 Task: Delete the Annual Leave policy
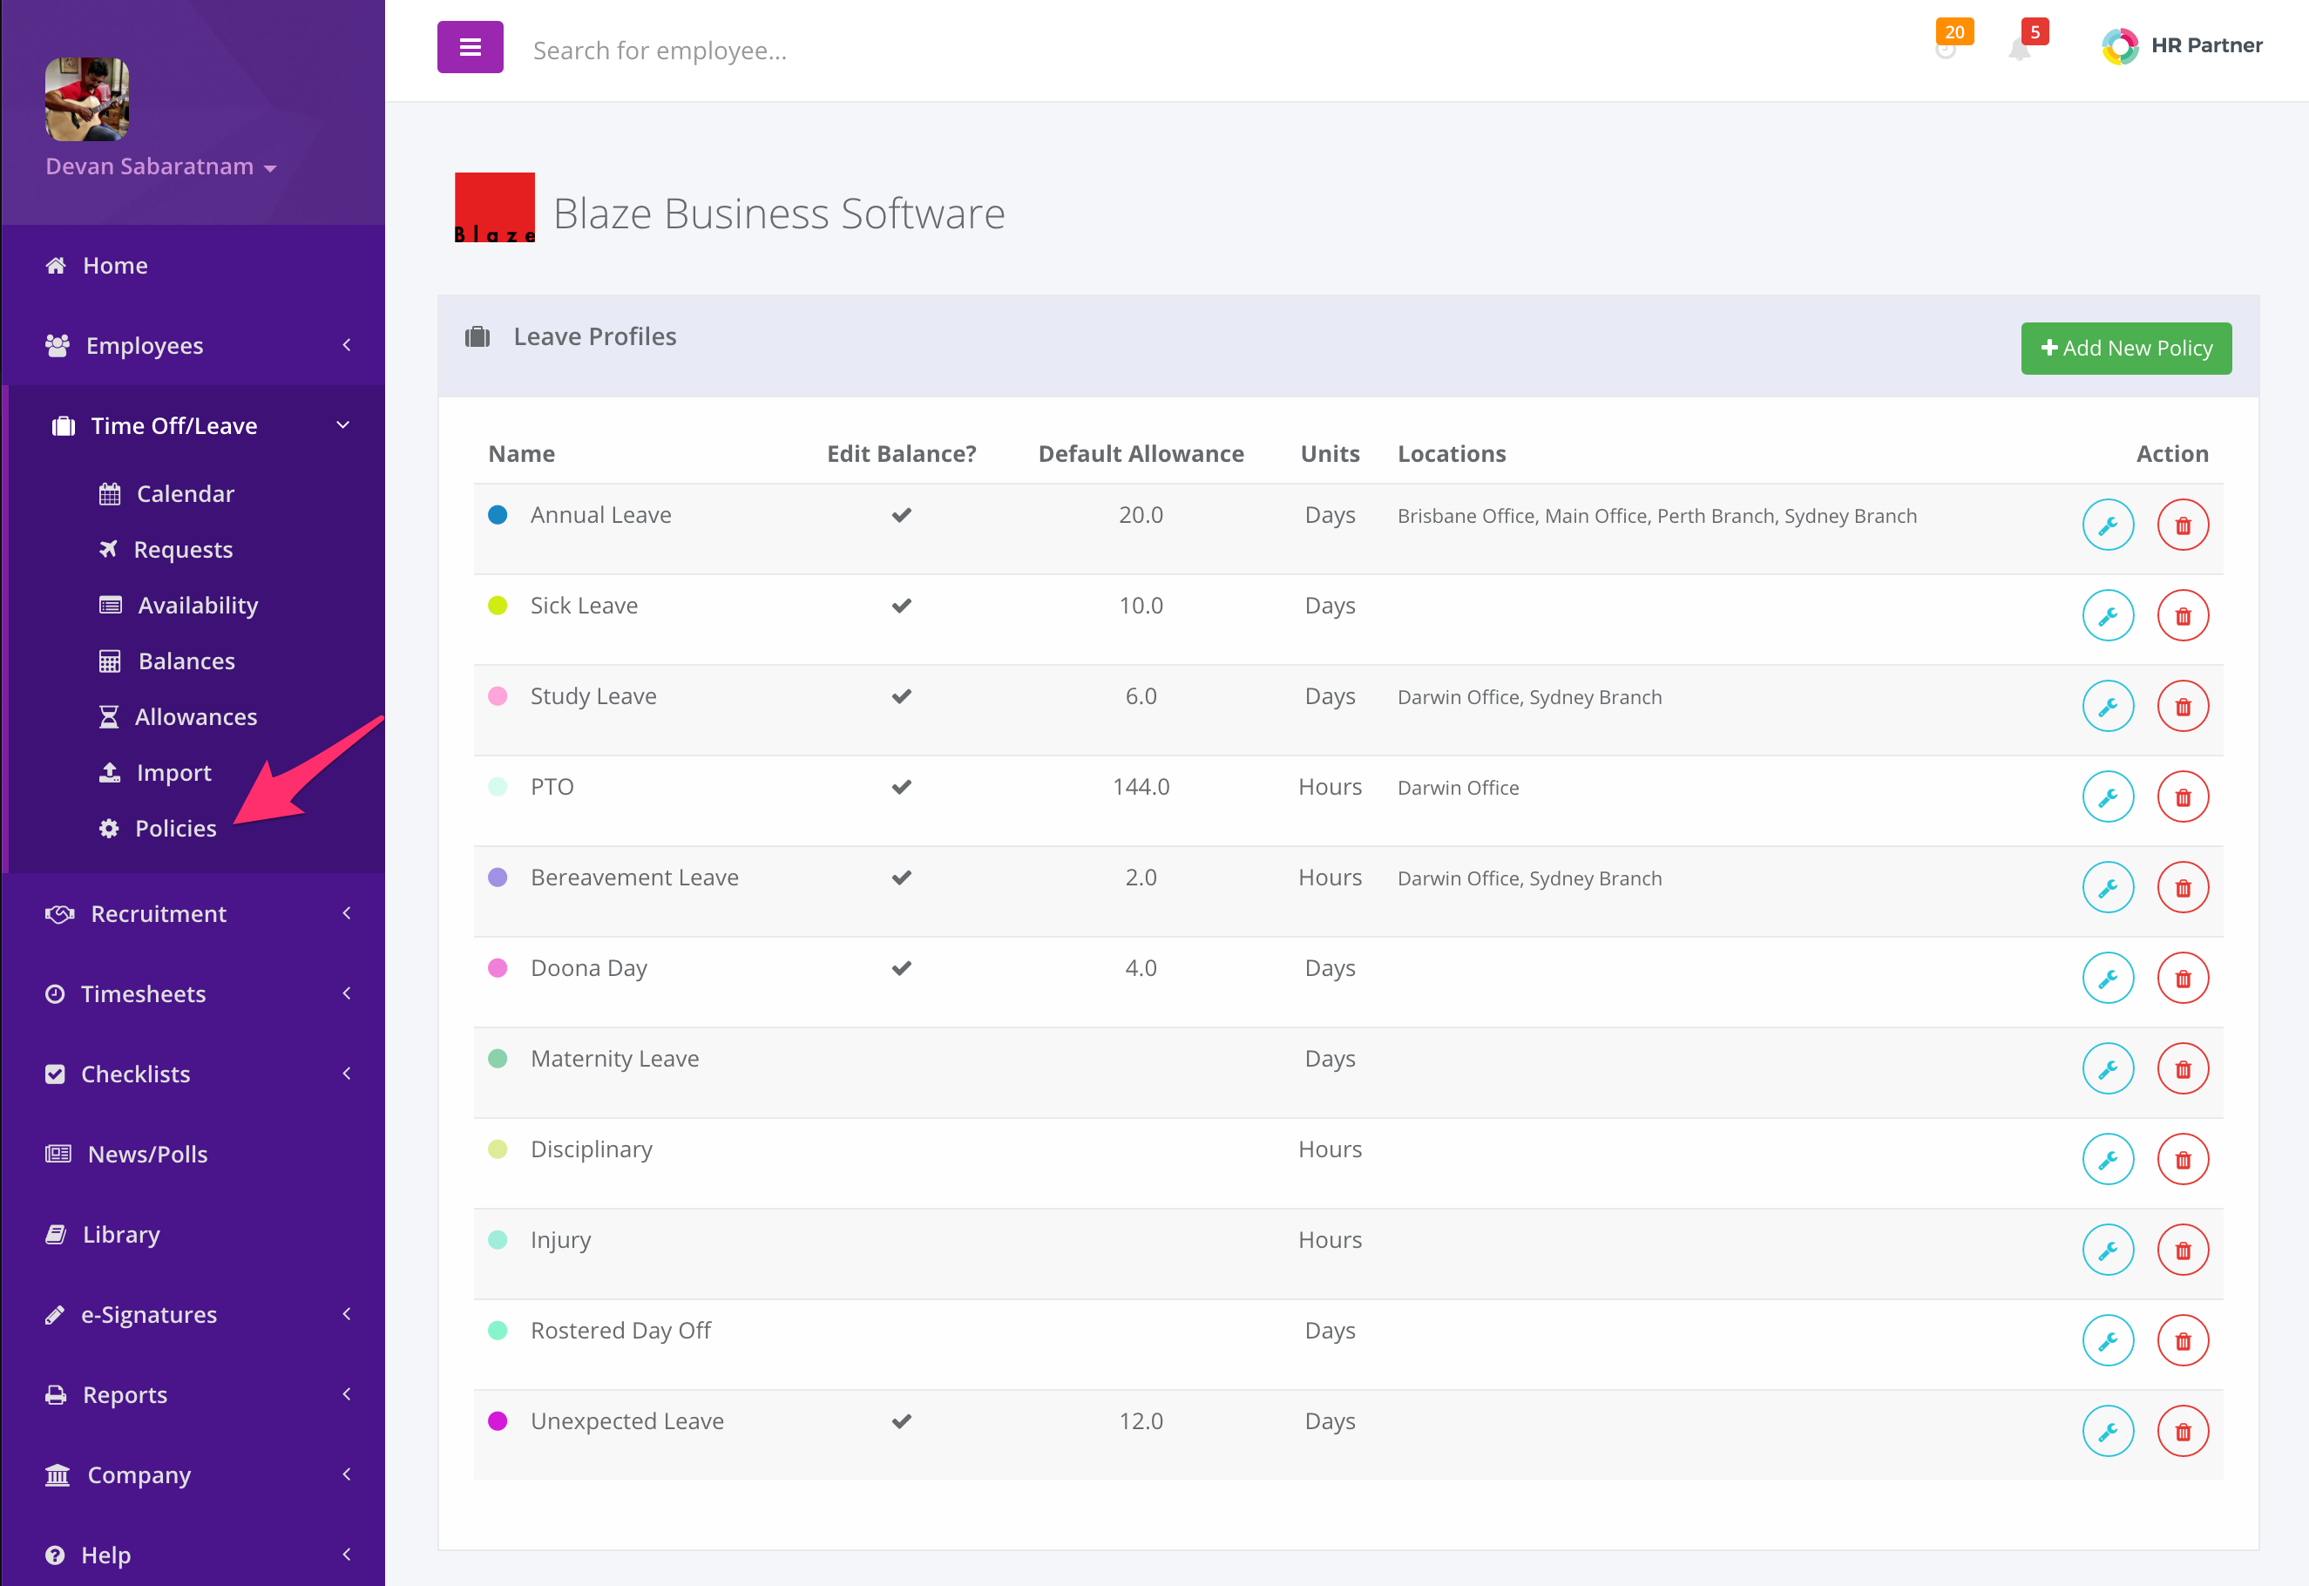[2182, 525]
